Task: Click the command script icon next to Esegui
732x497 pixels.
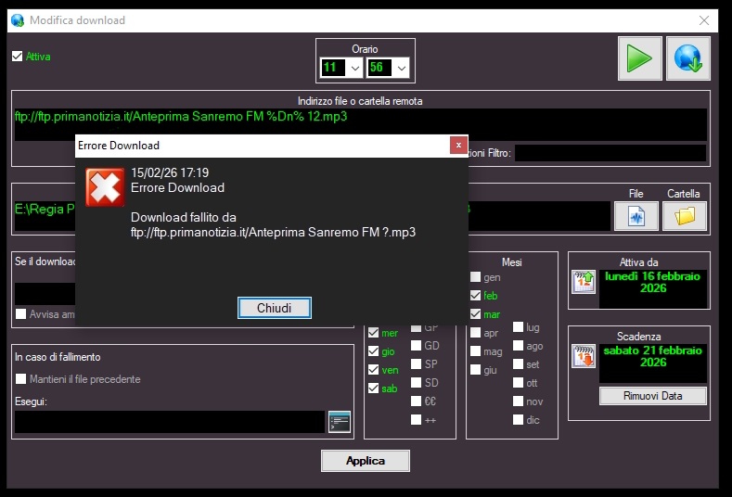Action: click(340, 422)
